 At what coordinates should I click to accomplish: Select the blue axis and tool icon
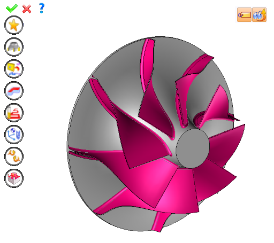pyautogui.click(x=14, y=135)
